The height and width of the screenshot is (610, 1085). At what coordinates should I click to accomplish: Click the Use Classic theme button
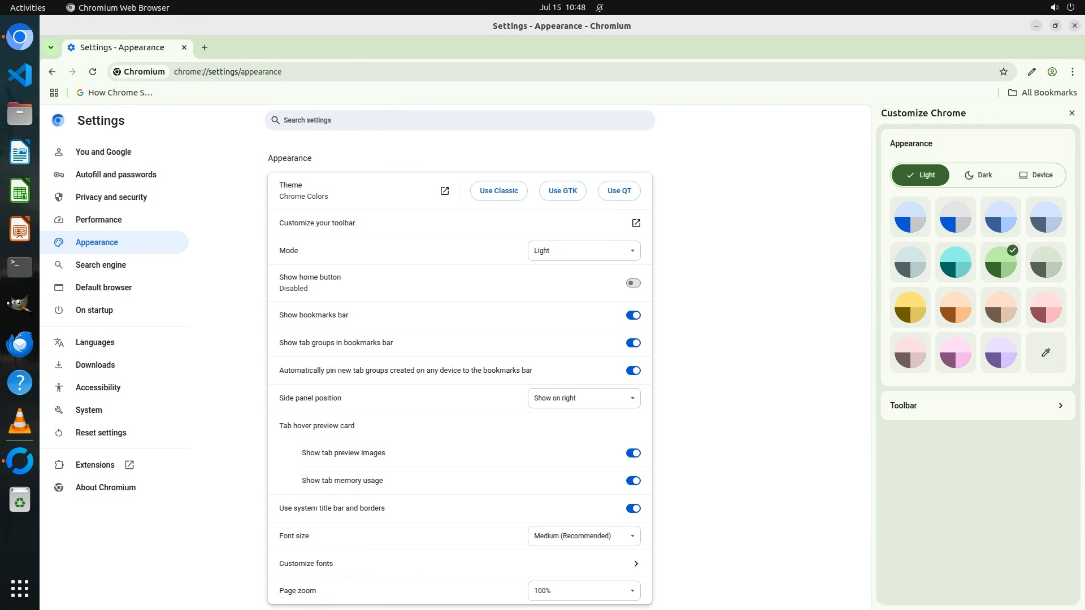(498, 191)
